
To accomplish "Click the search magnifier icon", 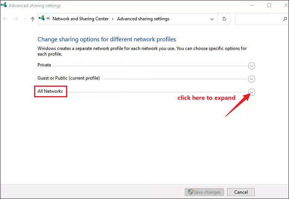I will pyautogui.click(x=285, y=19).
